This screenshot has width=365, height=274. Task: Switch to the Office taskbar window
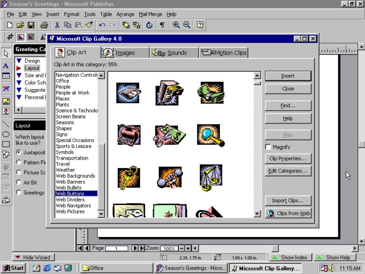tap(117, 268)
